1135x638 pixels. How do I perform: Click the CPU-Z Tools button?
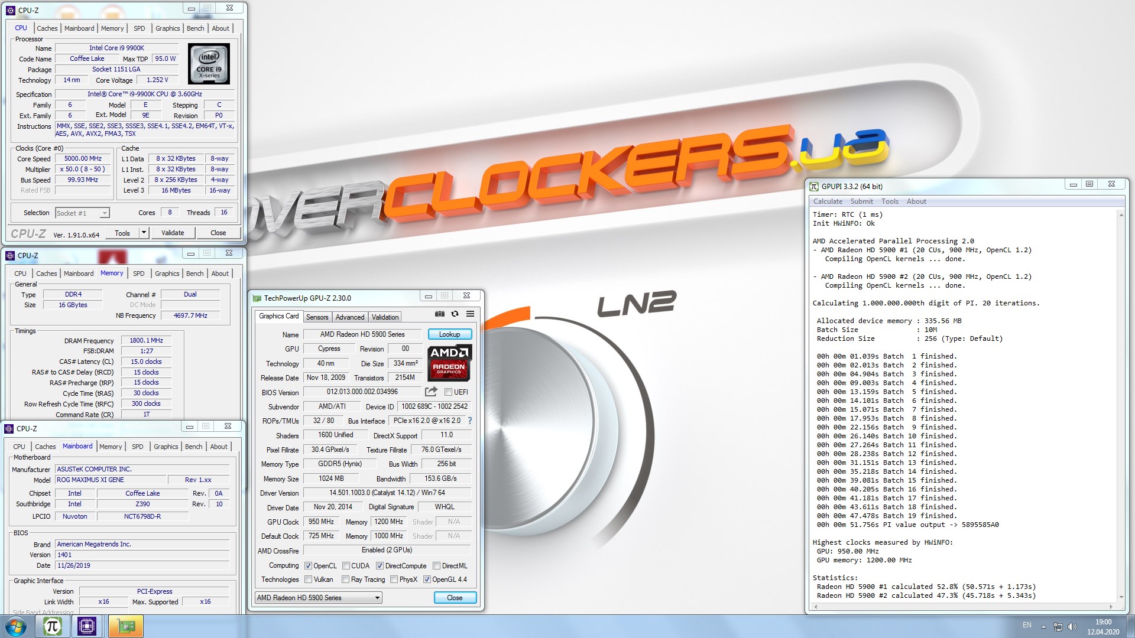click(122, 233)
